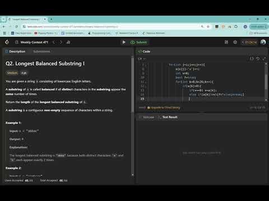Run the code with the play button

pyautogui.click(x=124, y=42)
